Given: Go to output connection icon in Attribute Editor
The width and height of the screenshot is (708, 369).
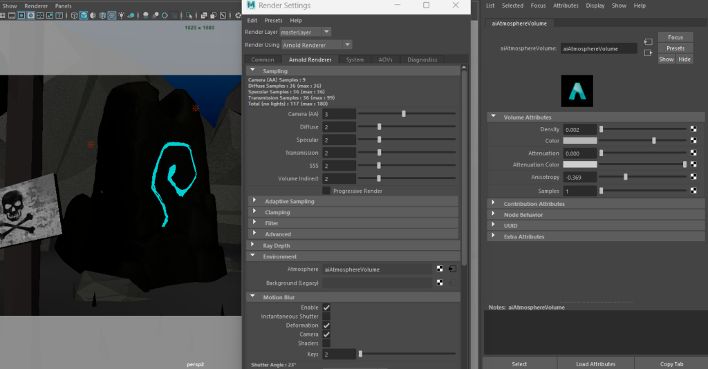Looking at the screenshot, I should point(649,53).
